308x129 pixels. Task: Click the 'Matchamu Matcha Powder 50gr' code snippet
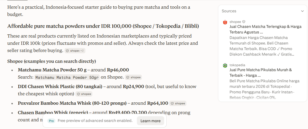[67, 77]
